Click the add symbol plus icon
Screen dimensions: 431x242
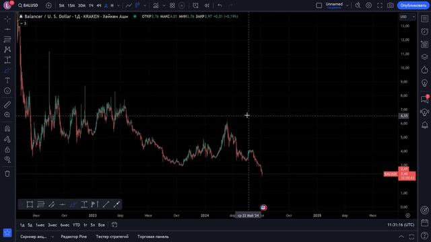pos(48,5)
